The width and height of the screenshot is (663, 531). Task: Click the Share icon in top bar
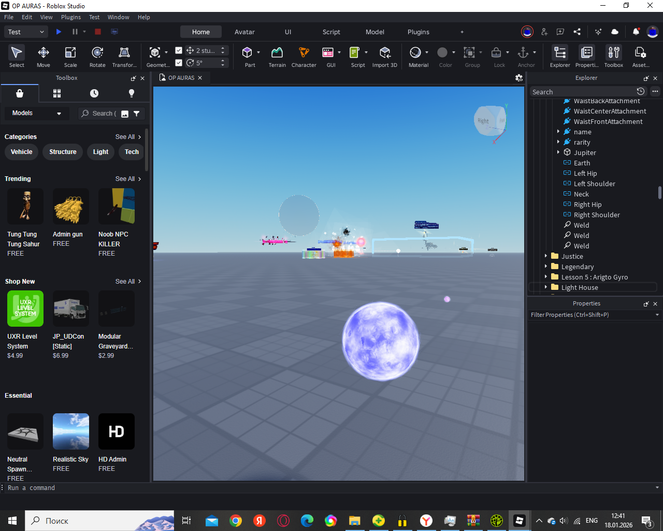pyautogui.click(x=577, y=32)
